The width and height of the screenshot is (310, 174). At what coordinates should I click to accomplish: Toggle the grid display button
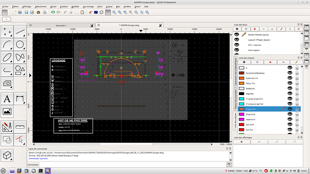[108, 12]
